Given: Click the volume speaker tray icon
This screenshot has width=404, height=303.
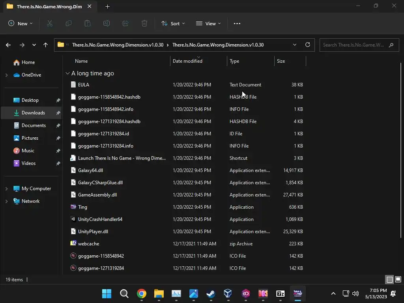Looking at the screenshot, I should point(355,294).
